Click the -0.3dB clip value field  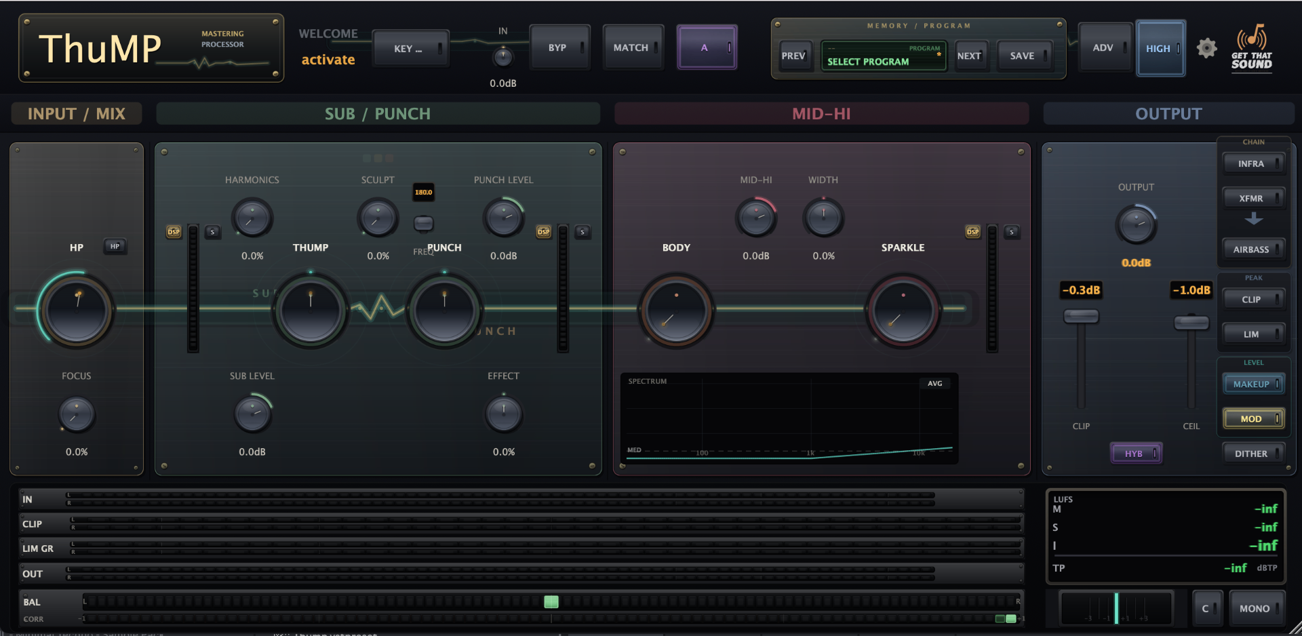point(1081,290)
